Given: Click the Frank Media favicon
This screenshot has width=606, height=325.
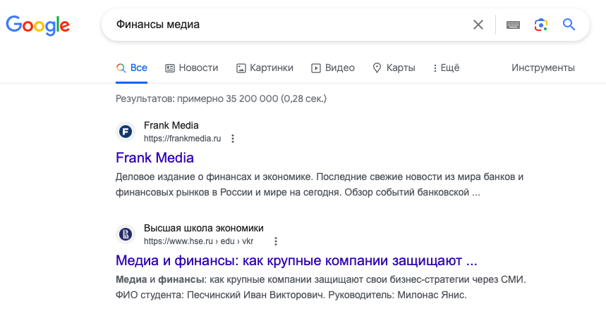Looking at the screenshot, I should [125, 132].
